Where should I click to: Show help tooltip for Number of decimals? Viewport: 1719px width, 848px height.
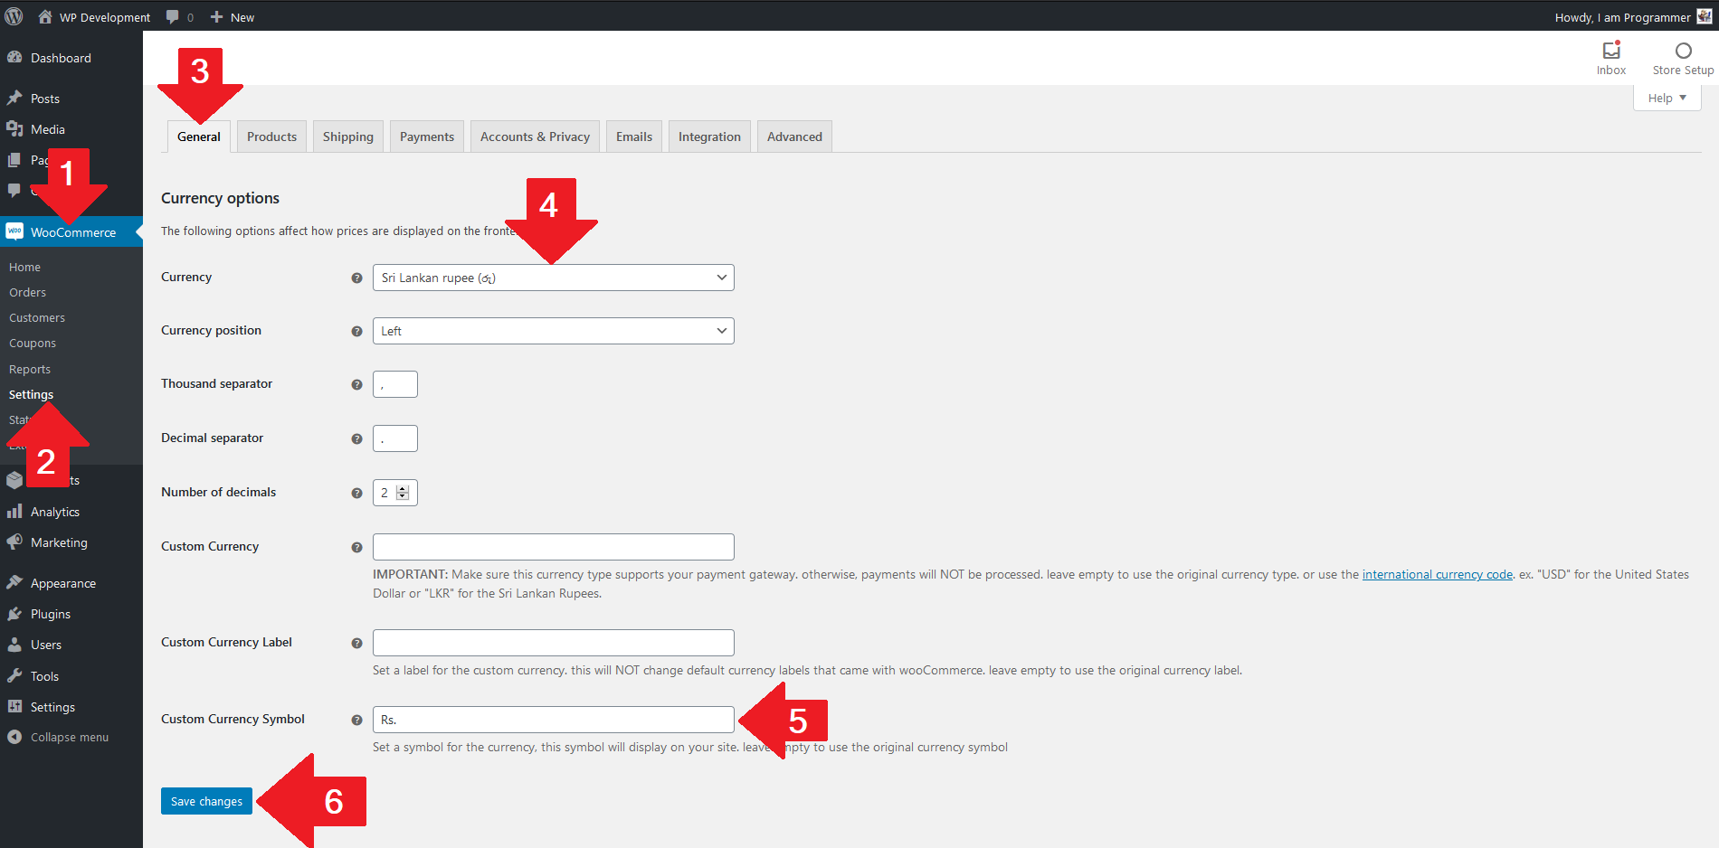pyautogui.click(x=356, y=493)
